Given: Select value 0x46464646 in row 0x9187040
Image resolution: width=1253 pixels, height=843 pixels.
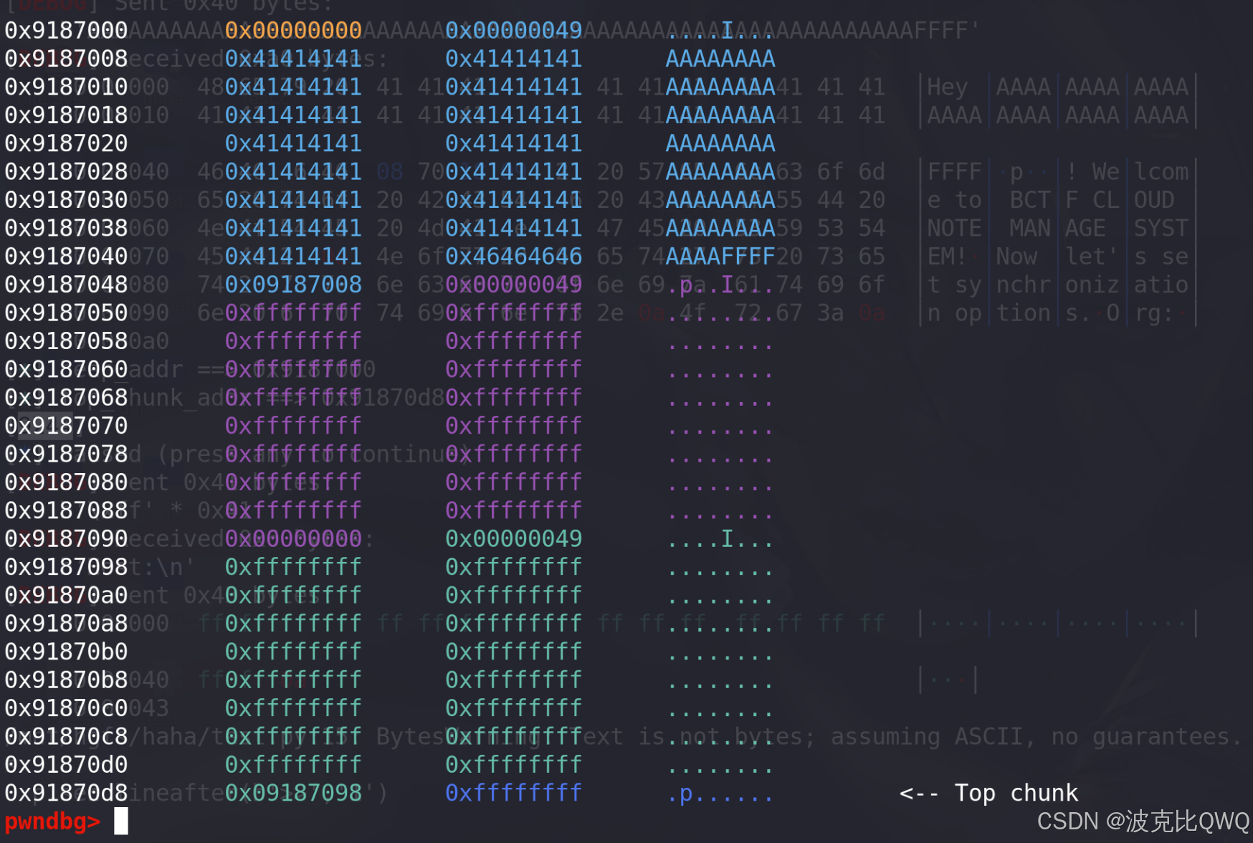Looking at the screenshot, I should [513, 256].
